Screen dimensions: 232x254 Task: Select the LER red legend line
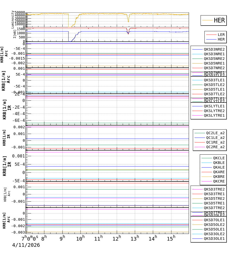pyautogui.click(x=211, y=35)
